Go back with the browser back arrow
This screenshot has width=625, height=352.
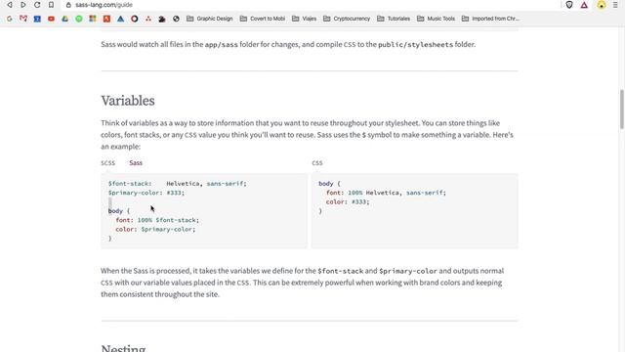(9, 5)
